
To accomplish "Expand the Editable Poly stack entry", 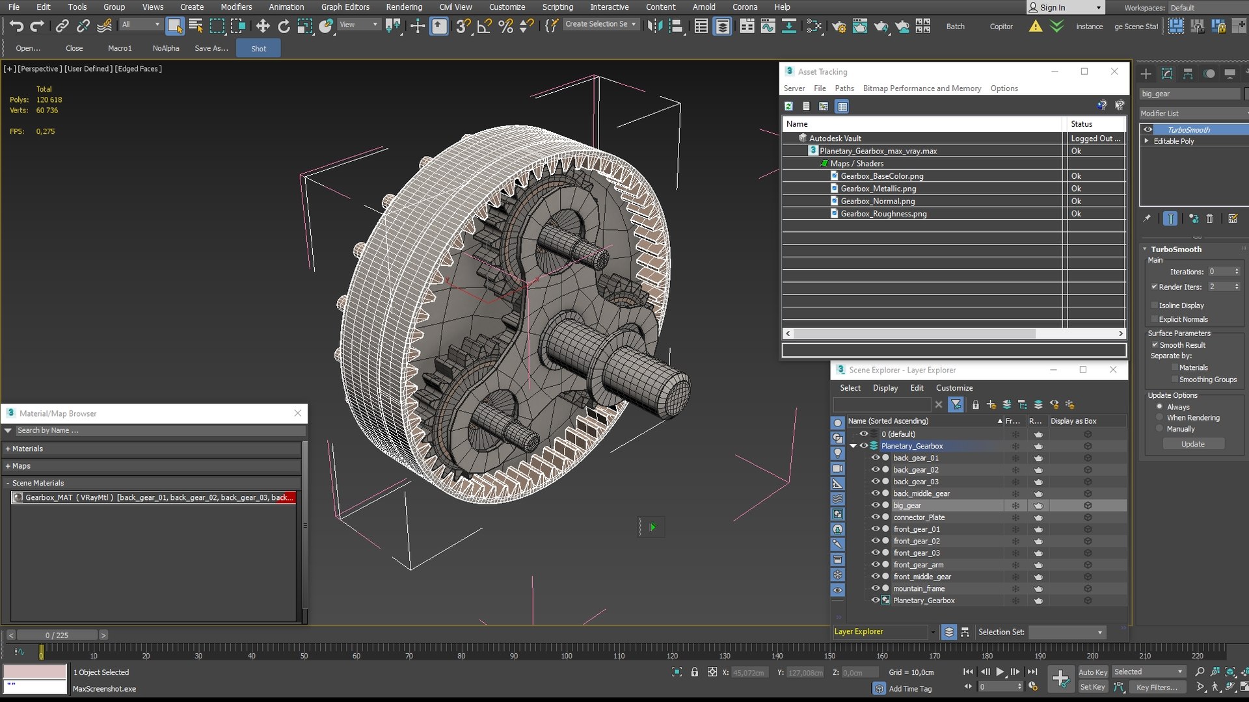I will [x=1147, y=141].
